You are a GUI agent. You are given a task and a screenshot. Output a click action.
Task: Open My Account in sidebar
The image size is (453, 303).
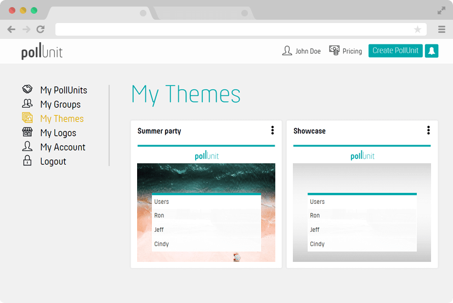(x=63, y=147)
